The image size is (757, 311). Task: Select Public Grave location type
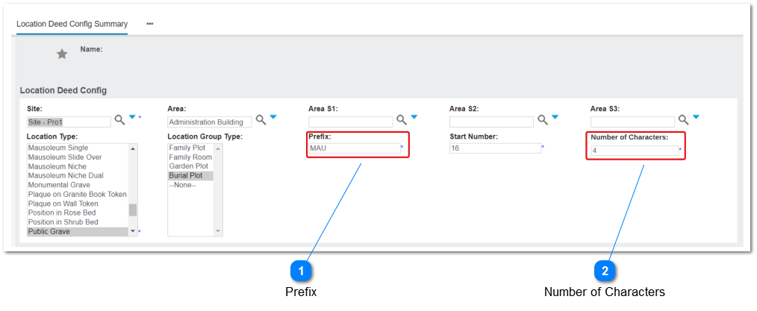[77, 231]
